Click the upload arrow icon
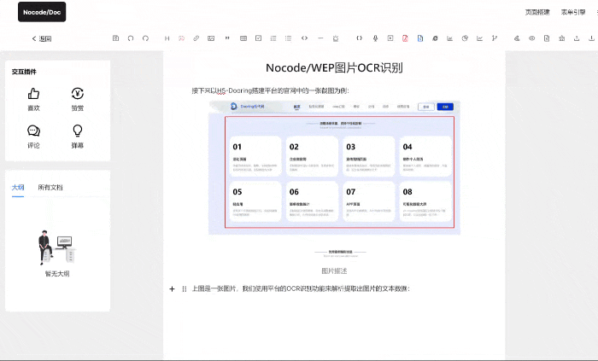The height and width of the screenshot is (361, 598). point(577,38)
